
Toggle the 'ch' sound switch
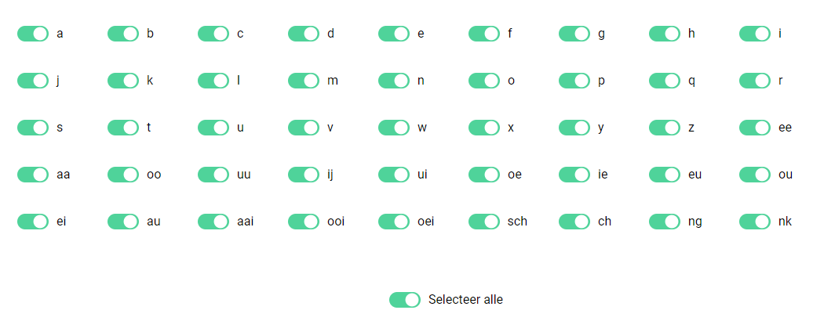574,222
